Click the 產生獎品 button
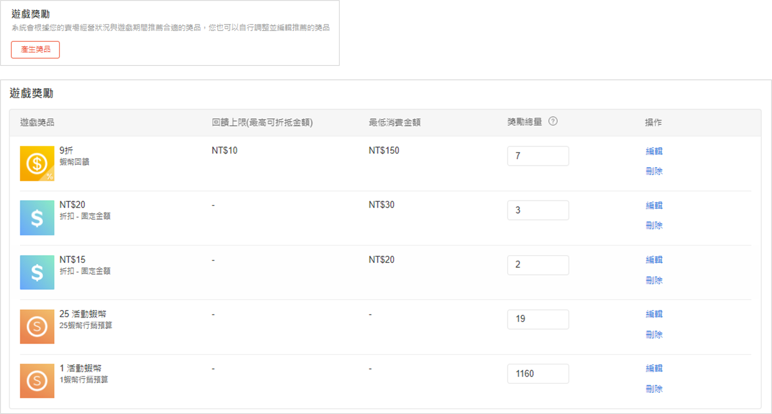Screen dimensions: 772x414 [x=35, y=50]
